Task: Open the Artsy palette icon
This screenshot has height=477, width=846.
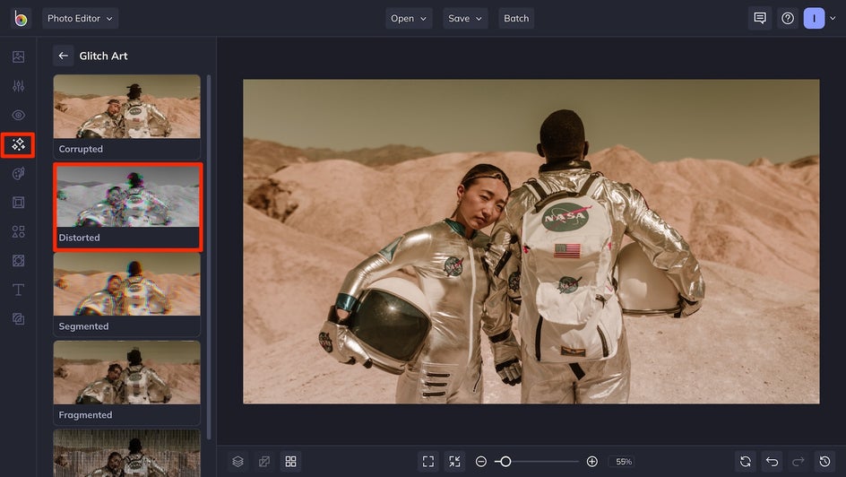Action: (18, 174)
